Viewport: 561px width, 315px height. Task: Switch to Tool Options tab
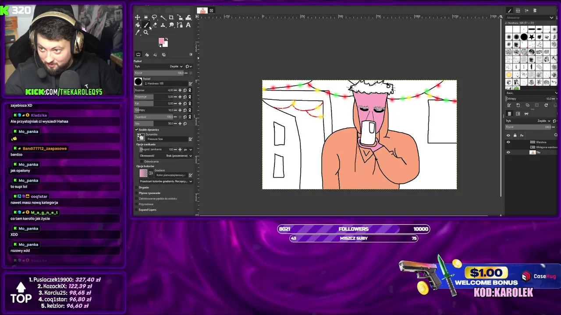coord(138,55)
